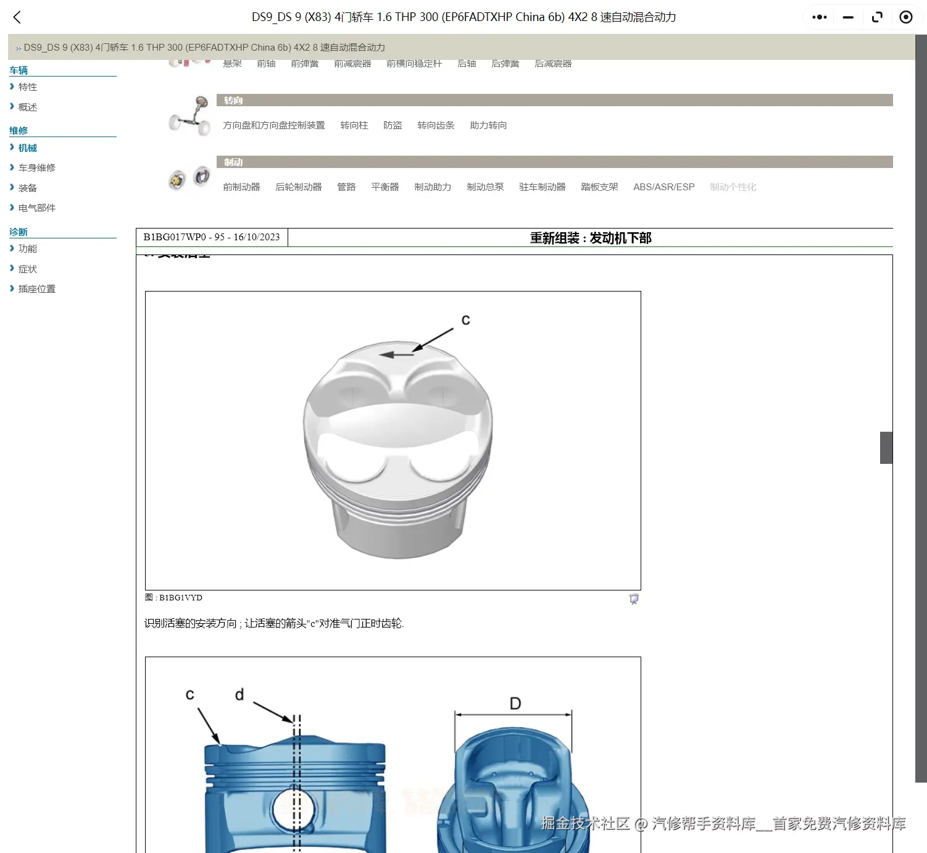Open figure B1BG1VYD via the presentation icon
Screen dimensions: 927x853
point(634,599)
